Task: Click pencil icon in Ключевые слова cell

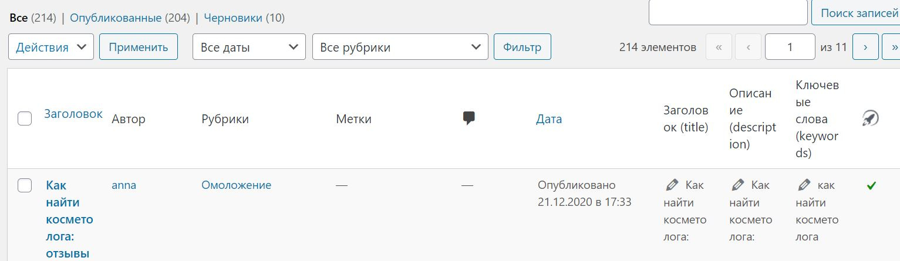Action: pyautogui.click(x=804, y=186)
